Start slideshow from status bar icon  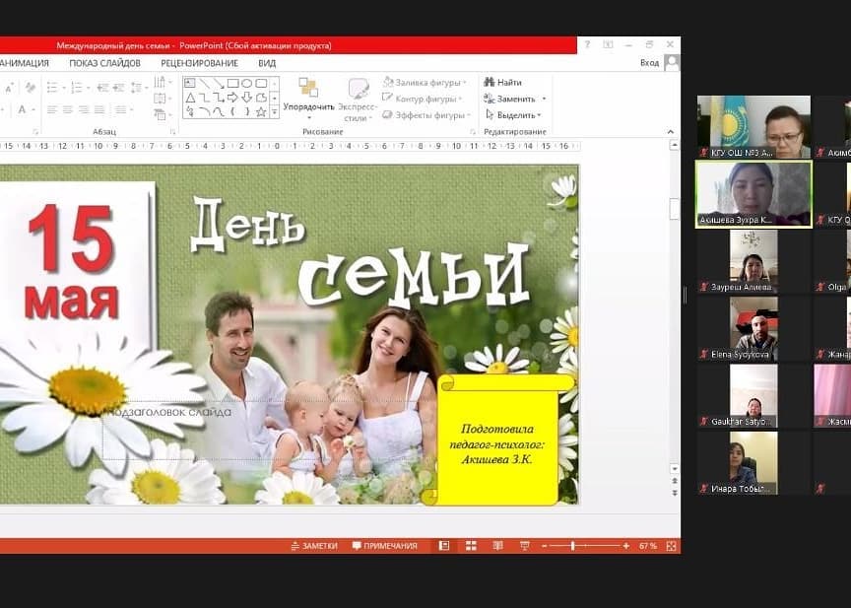coord(523,546)
